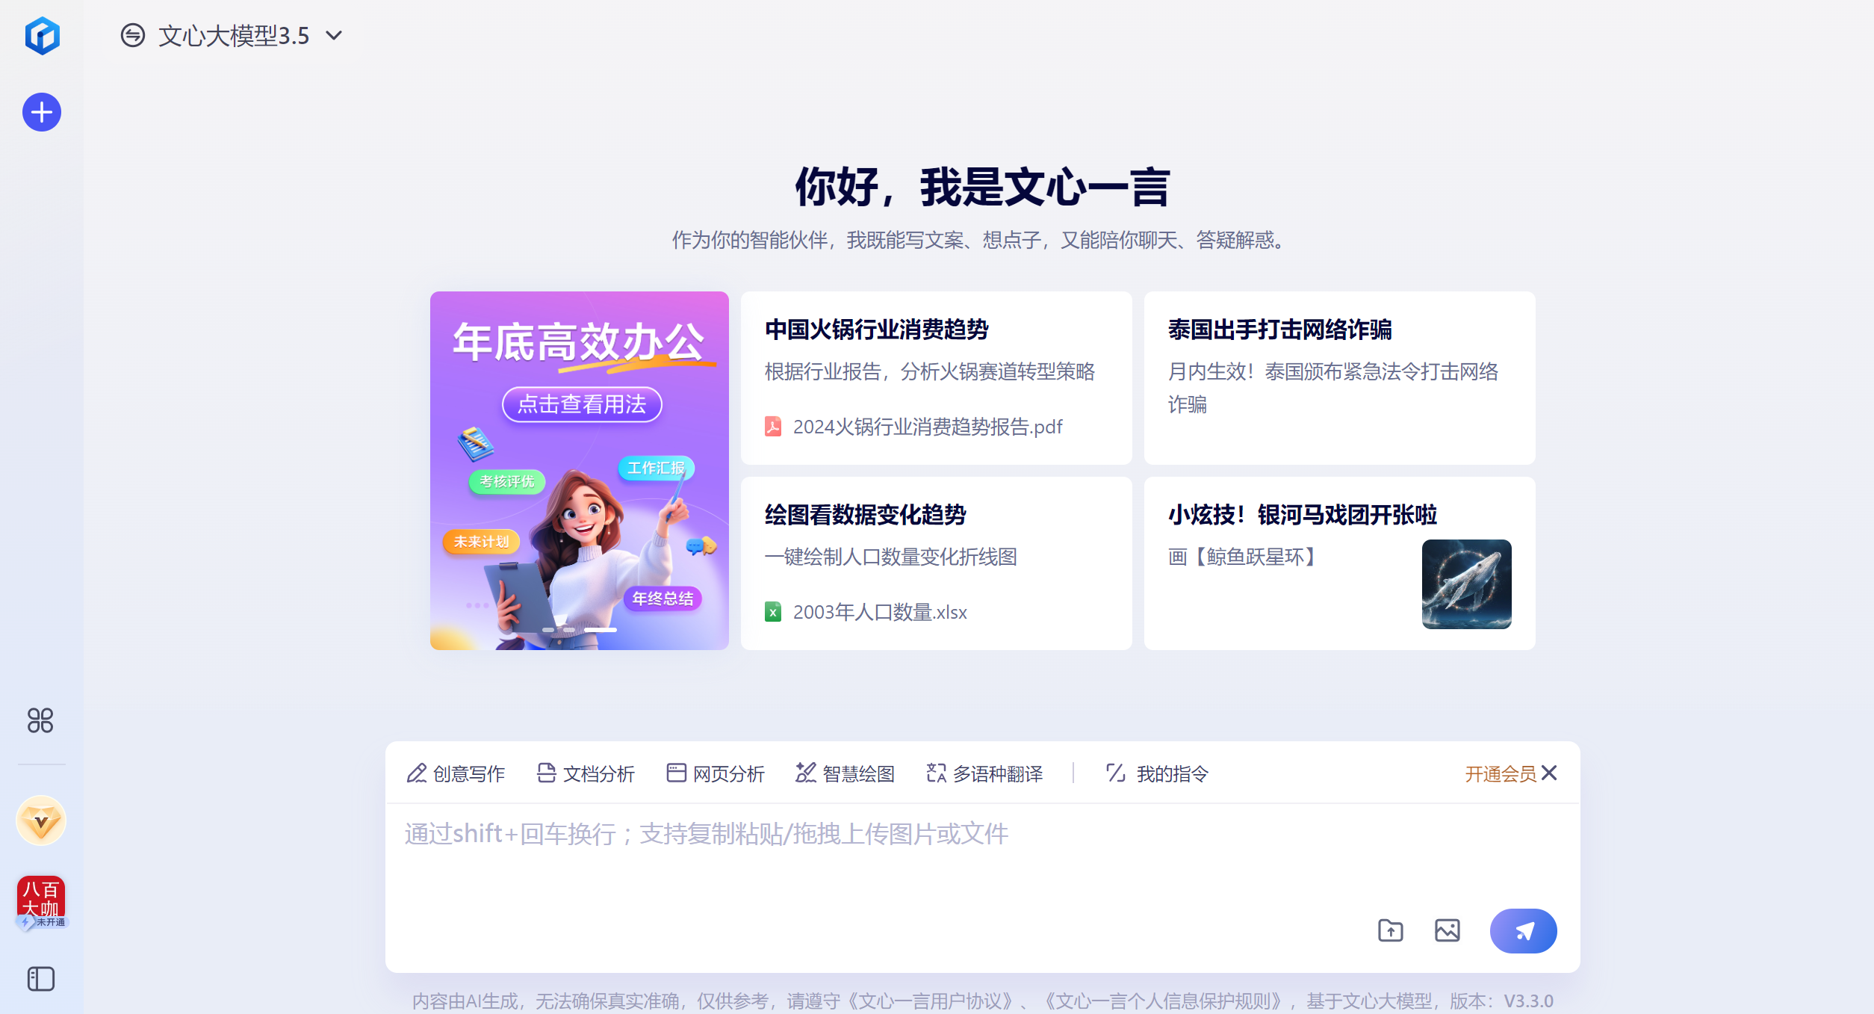Open the 《文心一言个人信息保护规则》 link
Image resolution: width=1874 pixels, height=1014 pixels.
[1163, 1001]
